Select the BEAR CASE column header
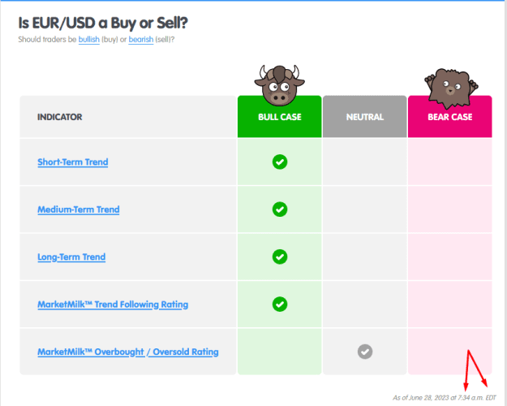507x406 pixels. point(450,117)
